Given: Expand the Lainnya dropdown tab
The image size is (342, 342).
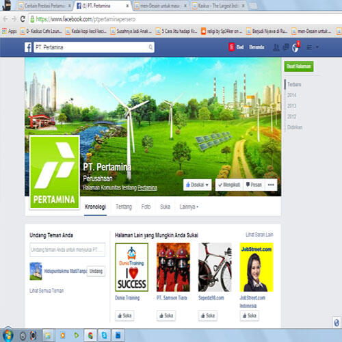Looking at the screenshot, I should pos(189,207).
